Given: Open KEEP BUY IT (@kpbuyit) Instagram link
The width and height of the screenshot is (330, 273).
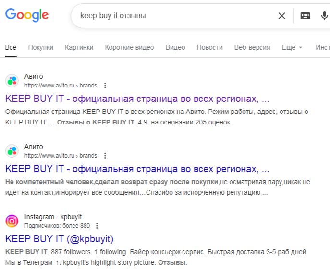Looking at the screenshot, I should click(x=59, y=239).
